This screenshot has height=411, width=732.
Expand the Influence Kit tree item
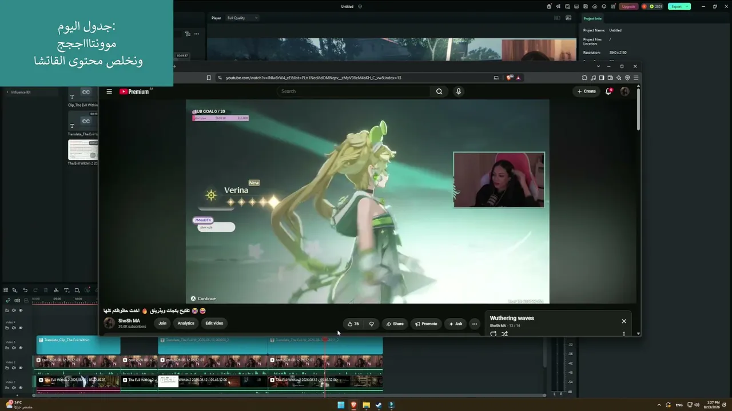[7, 92]
